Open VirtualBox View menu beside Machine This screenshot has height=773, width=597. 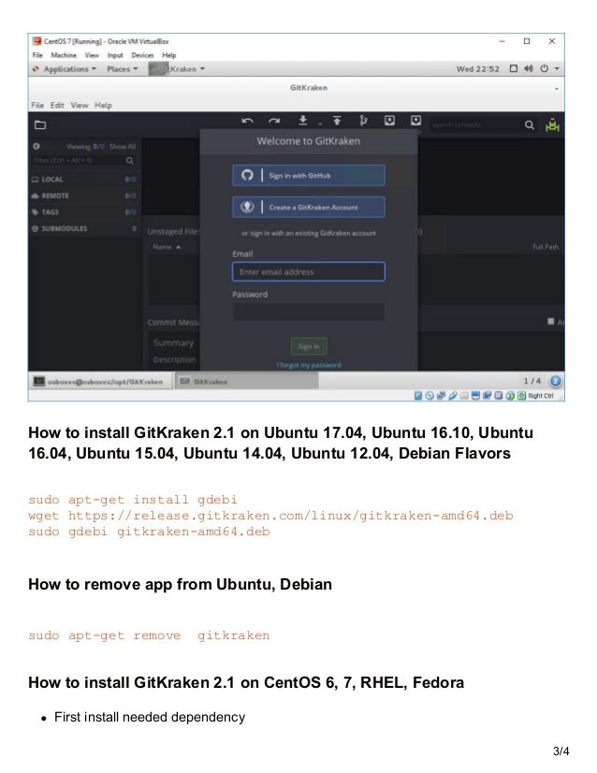92,55
